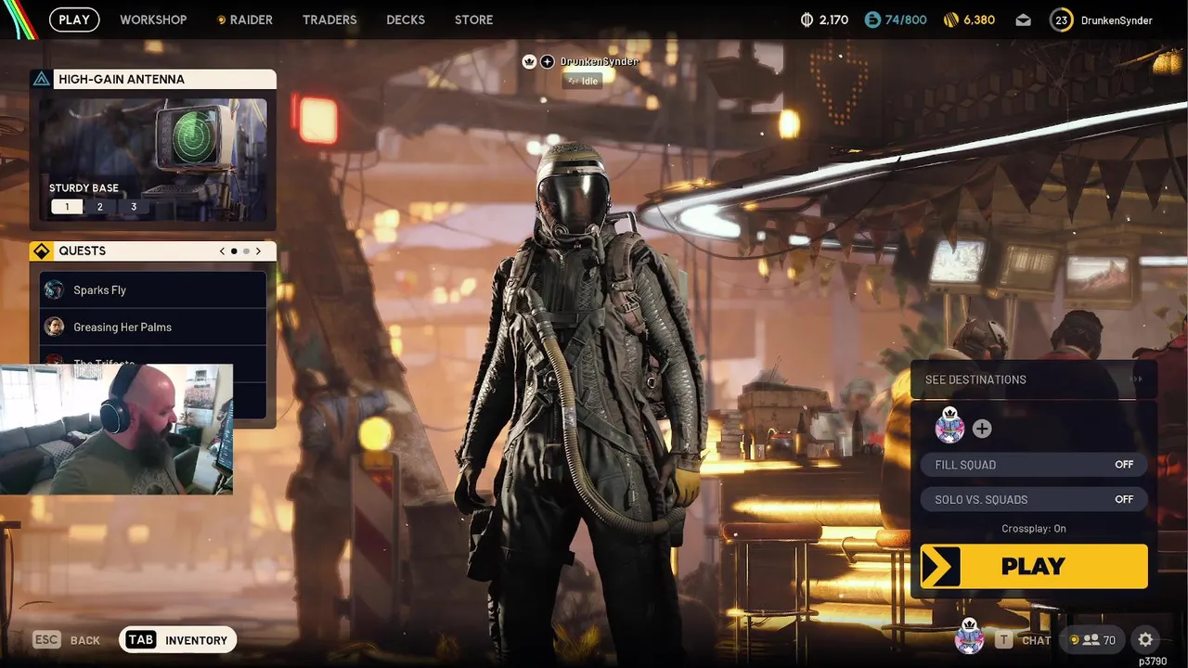This screenshot has height=668, width=1188.
Task: Click the Quests panel header
Action: click(x=153, y=250)
